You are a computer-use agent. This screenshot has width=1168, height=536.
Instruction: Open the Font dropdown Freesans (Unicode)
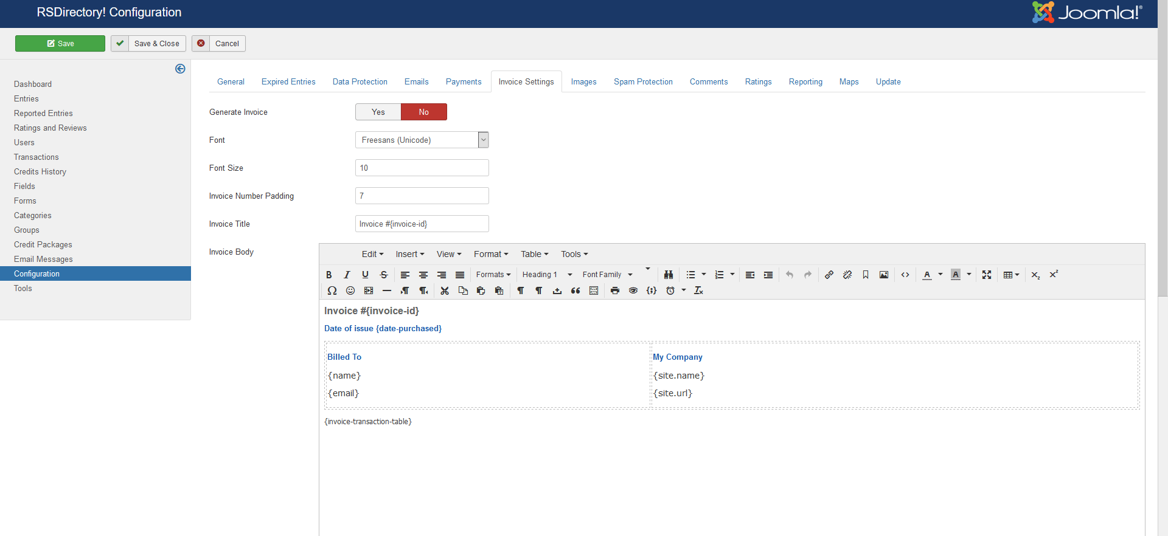(422, 140)
